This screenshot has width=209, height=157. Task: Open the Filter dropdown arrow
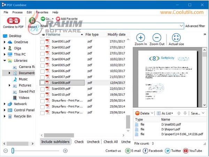click(181, 26)
